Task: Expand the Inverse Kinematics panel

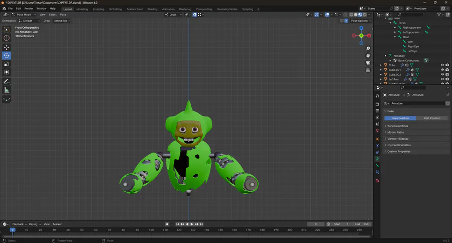Action: (x=416, y=145)
